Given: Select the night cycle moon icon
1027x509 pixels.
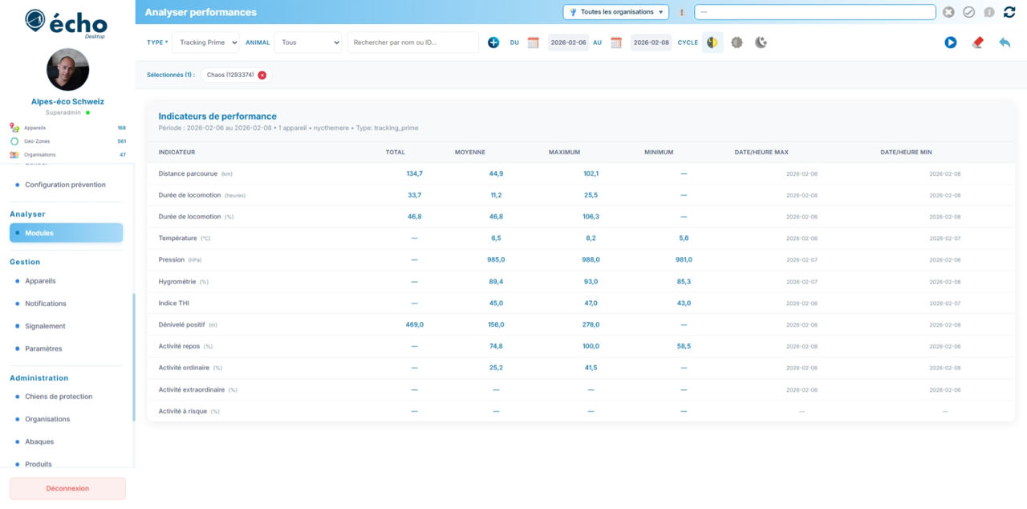Looking at the screenshot, I should click(761, 43).
